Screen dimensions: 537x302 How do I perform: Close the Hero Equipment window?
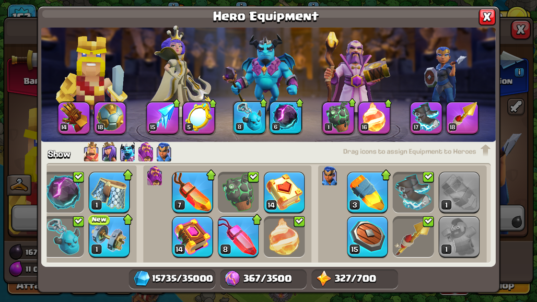(x=487, y=17)
